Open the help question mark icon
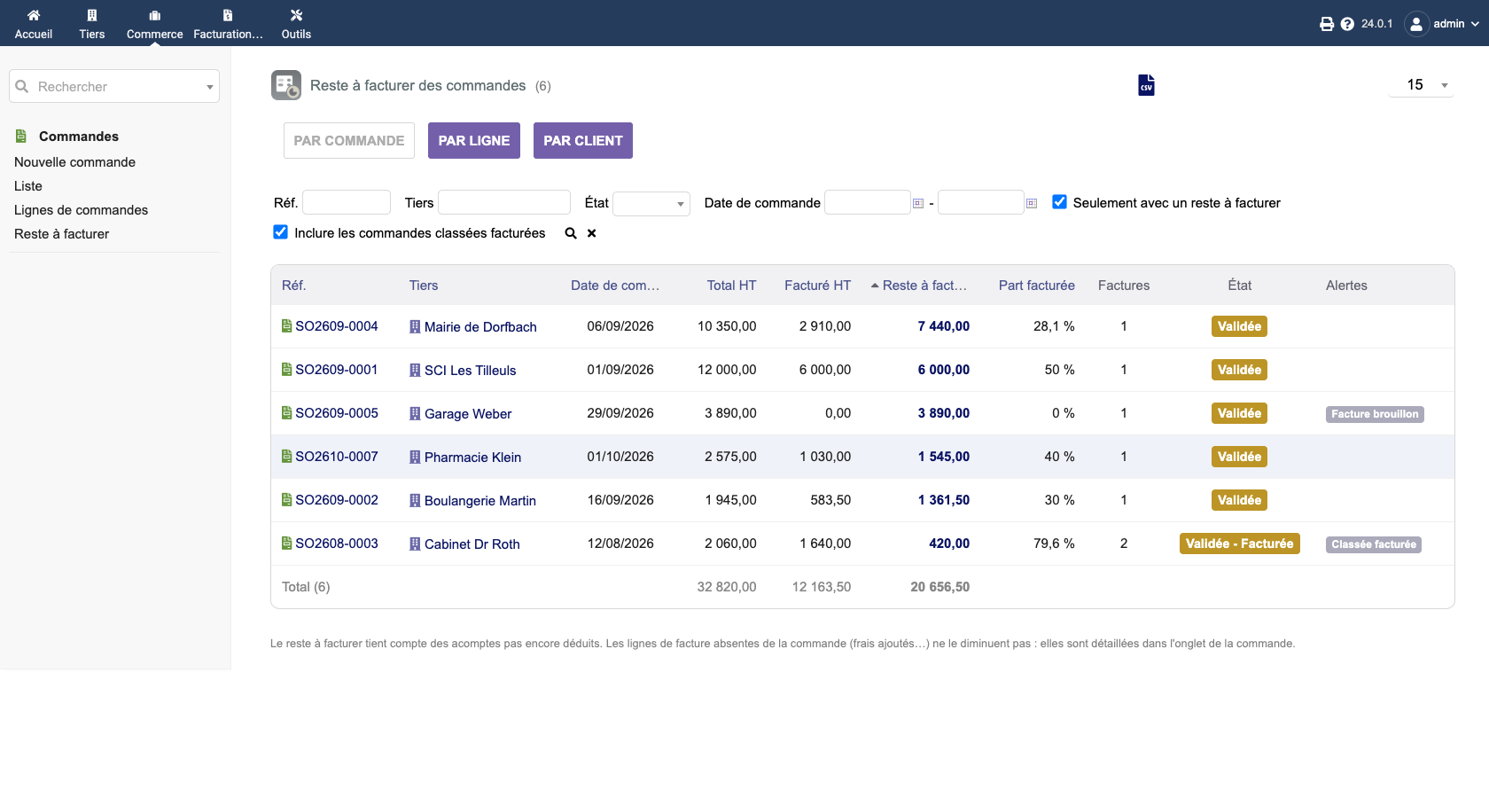 click(x=1347, y=24)
